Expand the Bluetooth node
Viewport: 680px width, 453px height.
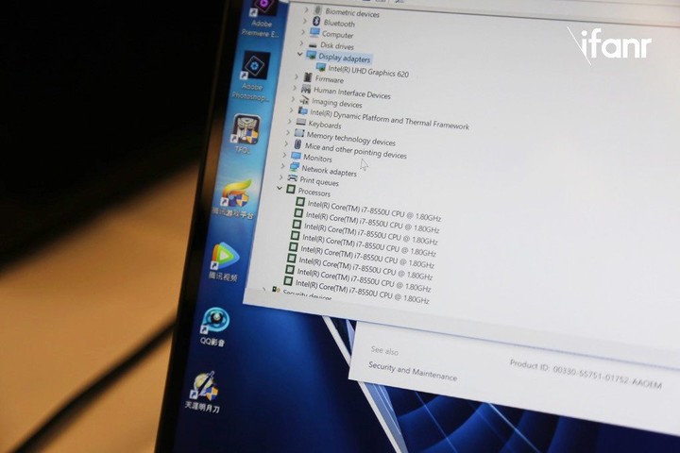(x=303, y=21)
